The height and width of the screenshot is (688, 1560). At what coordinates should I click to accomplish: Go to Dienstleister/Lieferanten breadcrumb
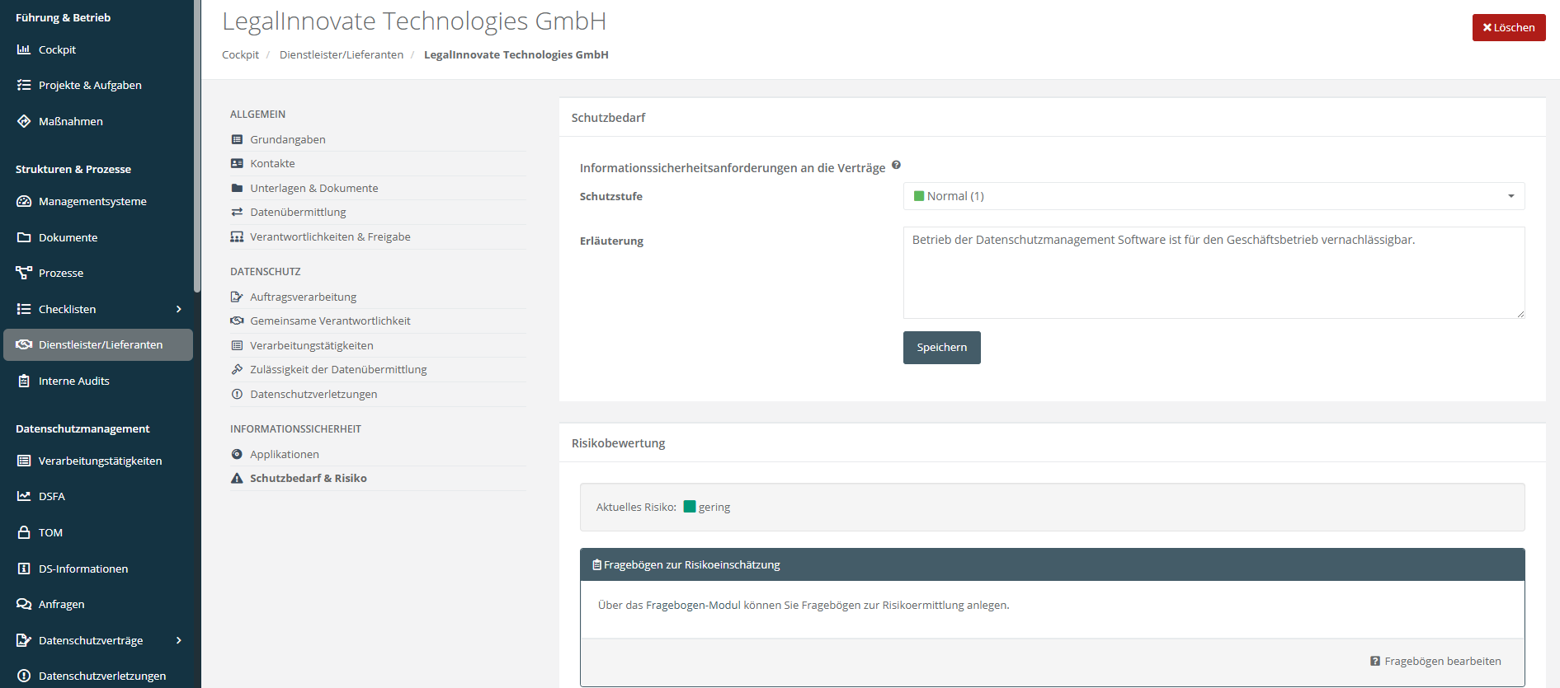coord(341,54)
